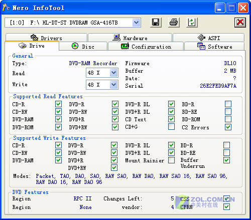251x220 pixels.
Task: Click the firmware value DL10
Action: 230,63
